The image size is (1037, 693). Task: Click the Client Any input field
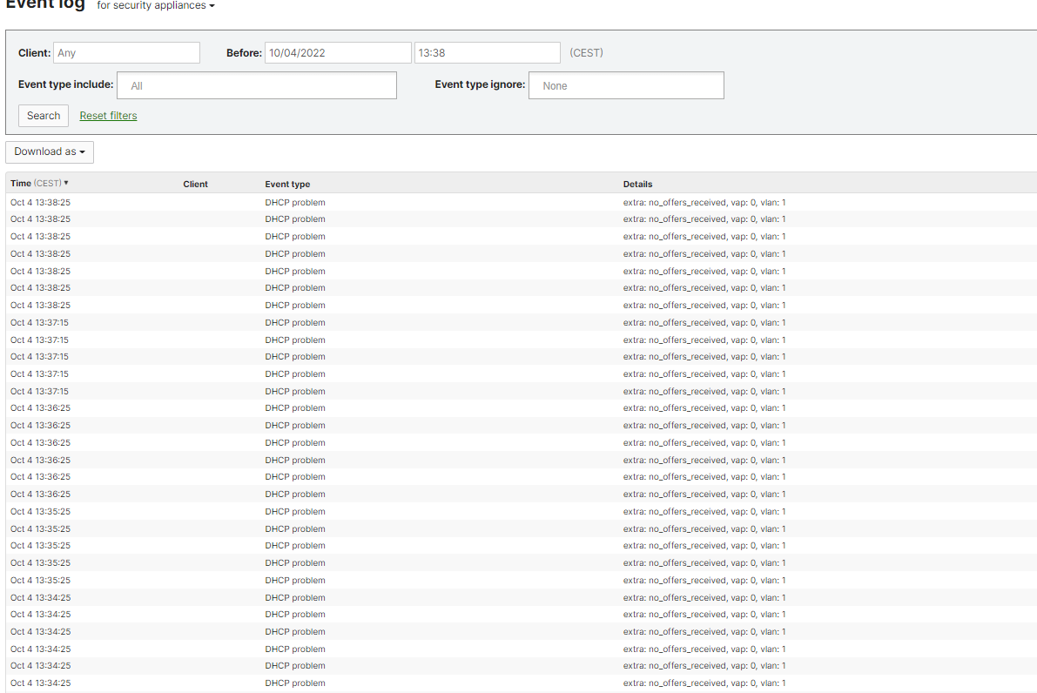[126, 52]
